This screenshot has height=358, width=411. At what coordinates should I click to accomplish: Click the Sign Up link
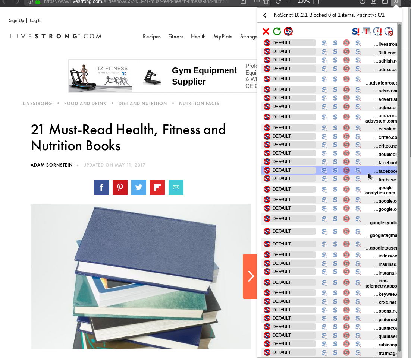[16, 20]
